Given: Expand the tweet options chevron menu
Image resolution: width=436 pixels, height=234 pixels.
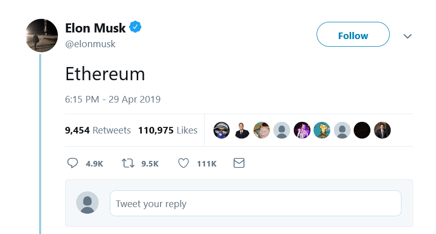Looking at the screenshot, I should [x=407, y=36].
